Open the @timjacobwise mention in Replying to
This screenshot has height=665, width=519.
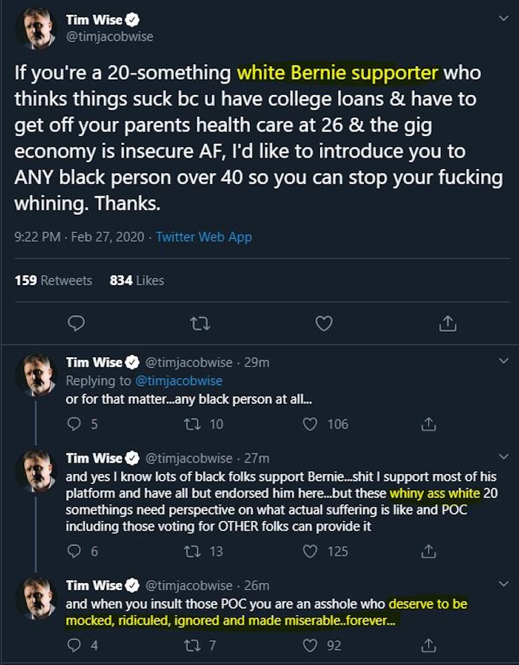(178, 381)
